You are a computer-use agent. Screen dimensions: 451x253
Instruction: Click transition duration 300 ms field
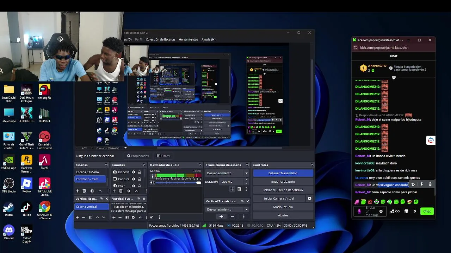pyautogui.click(x=231, y=182)
